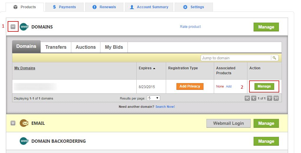Select the Transfers sub-tab

[x=56, y=47]
